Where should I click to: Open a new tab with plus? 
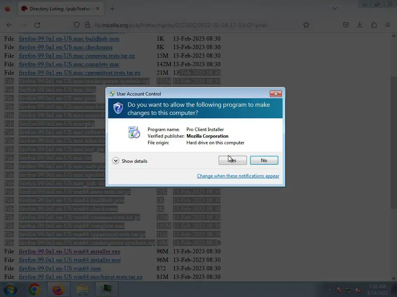(x=112, y=9)
